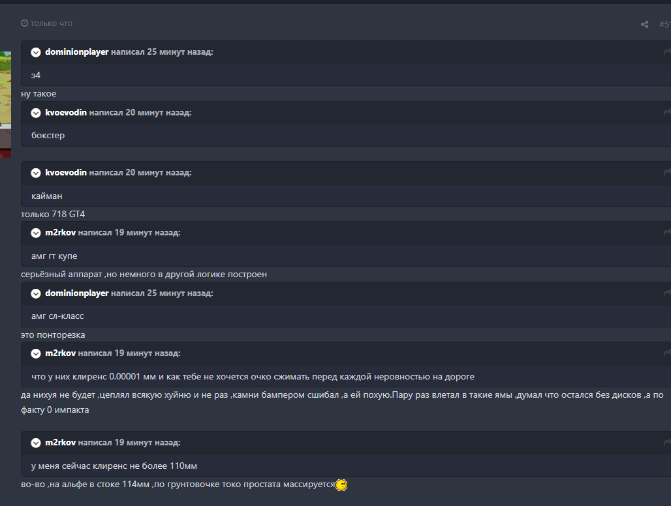
Task: Open the #5 post permalink
Action: click(x=664, y=25)
